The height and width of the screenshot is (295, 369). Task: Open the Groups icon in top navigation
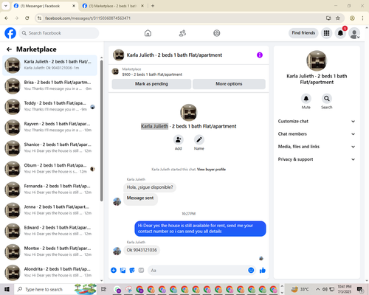[x=217, y=33]
